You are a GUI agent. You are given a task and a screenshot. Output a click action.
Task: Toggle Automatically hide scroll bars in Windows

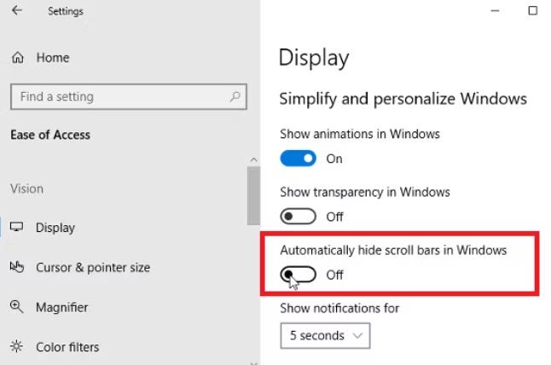click(298, 275)
